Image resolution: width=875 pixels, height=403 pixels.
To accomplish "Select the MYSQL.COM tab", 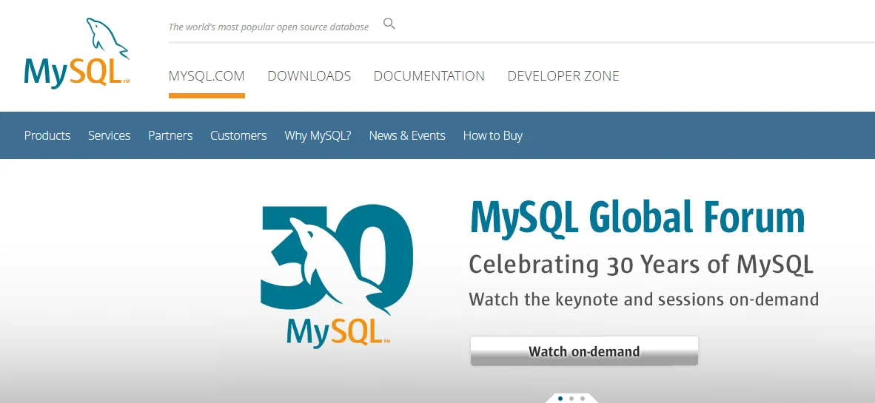I will click(207, 76).
